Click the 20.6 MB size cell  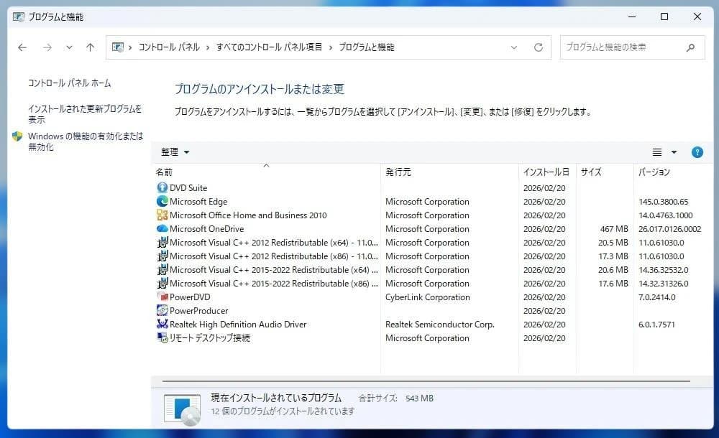[613, 270]
